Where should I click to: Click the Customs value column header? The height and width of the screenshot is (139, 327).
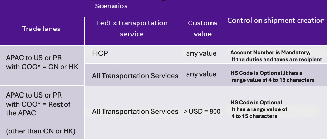pyautogui.click(x=202, y=29)
